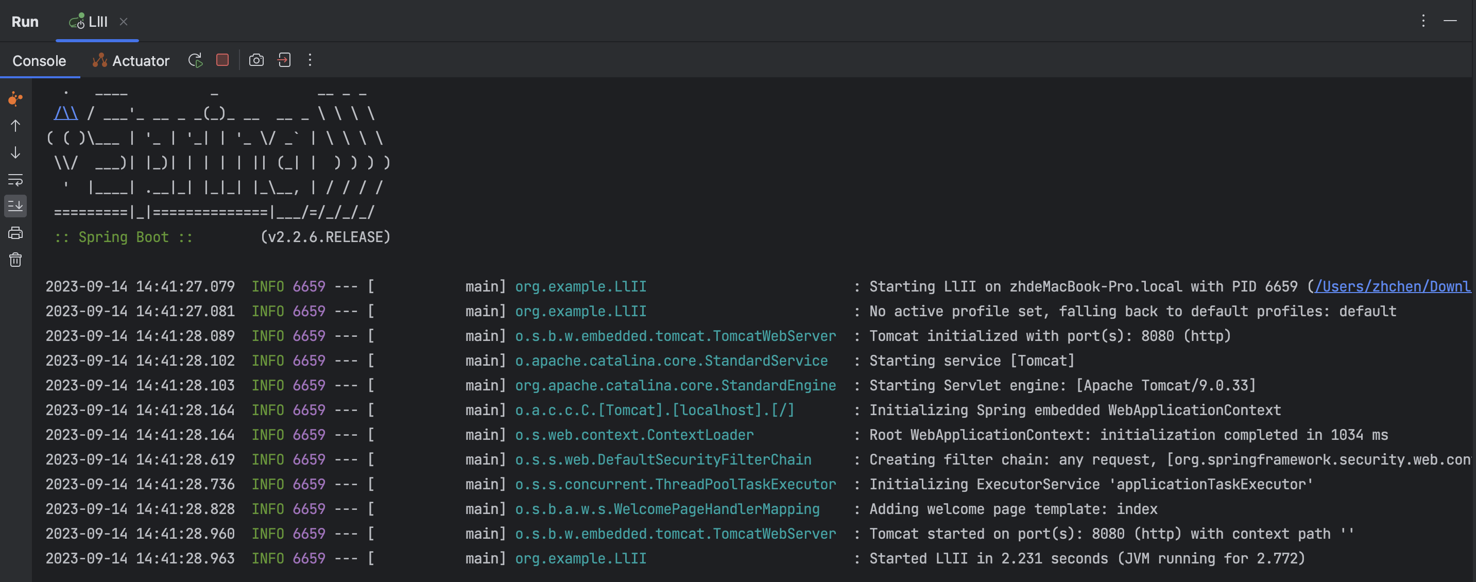Viewport: 1476px width, 582px height.
Task: Select the LlII run configuration tab
Action: click(x=90, y=22)
